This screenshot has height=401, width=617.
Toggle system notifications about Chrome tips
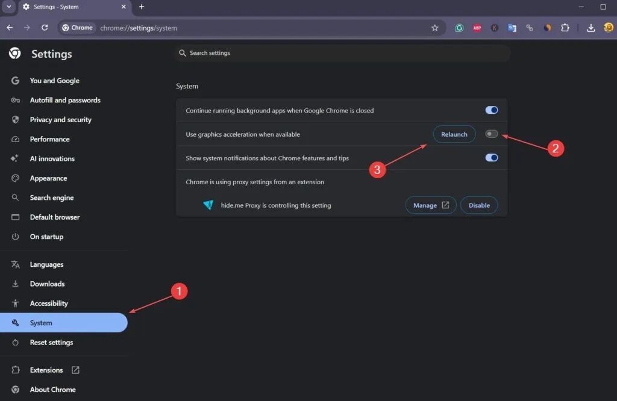coord(492,158)
